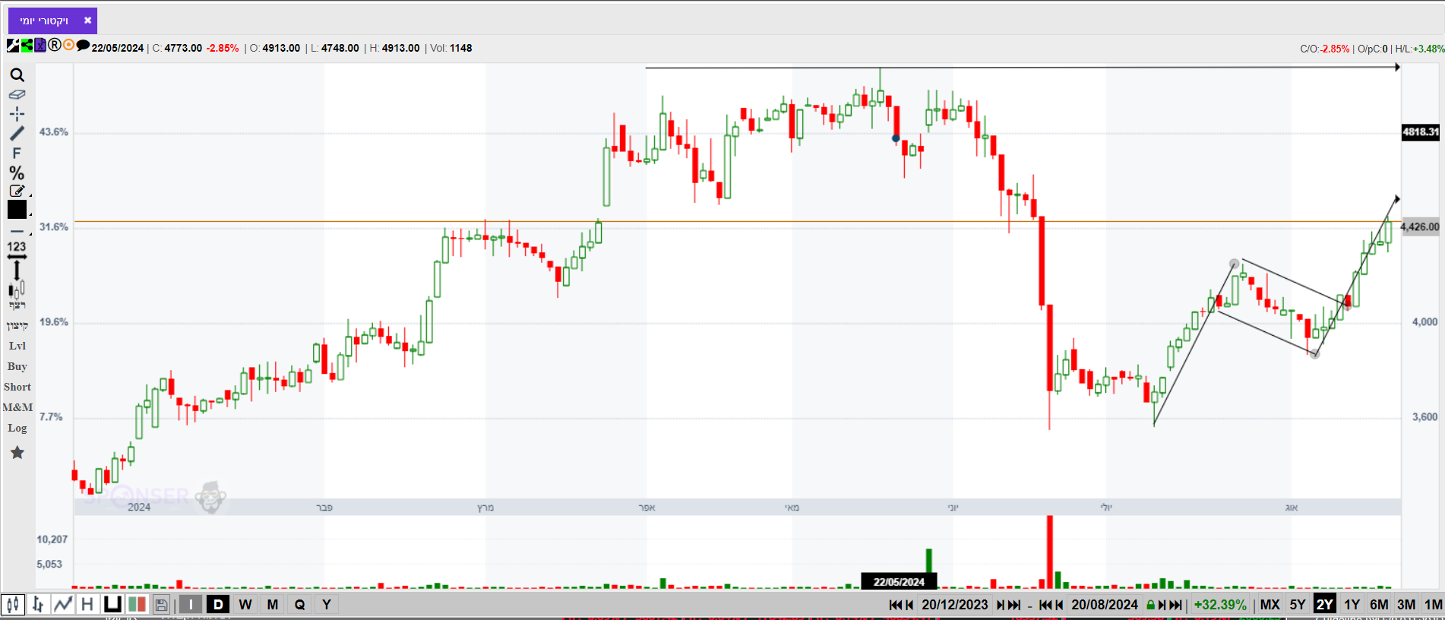
Task: Open the wrench settings icon
Action: pyautogui.click(x=13, y=46)
